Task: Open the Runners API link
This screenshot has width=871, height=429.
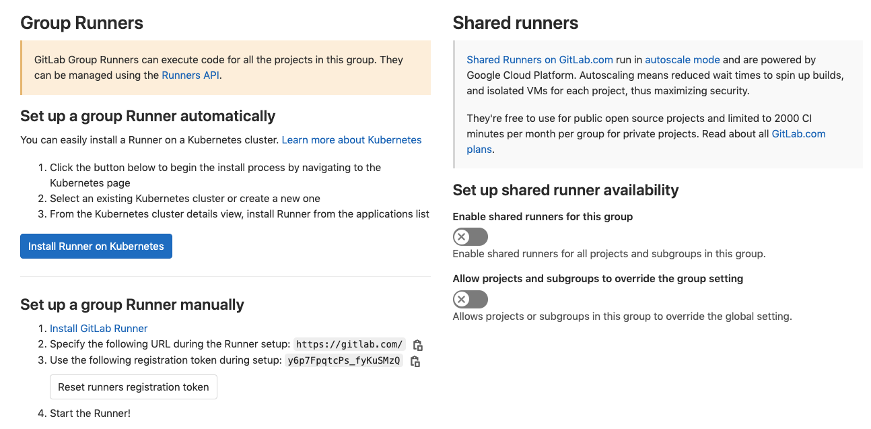Action: click(x=190, y=75)
